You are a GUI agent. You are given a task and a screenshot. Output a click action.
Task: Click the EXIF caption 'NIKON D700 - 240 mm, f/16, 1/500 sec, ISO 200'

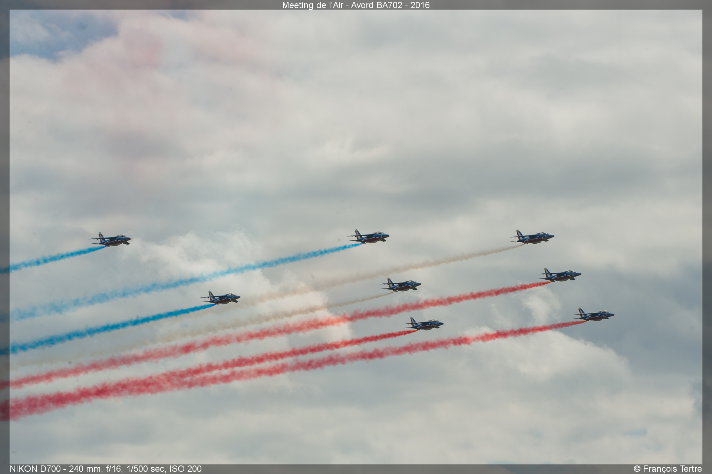(106, 469)
